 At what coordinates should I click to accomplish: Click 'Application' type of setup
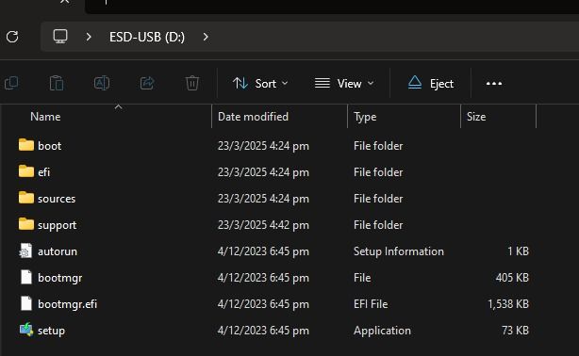(x=382, y=331)
